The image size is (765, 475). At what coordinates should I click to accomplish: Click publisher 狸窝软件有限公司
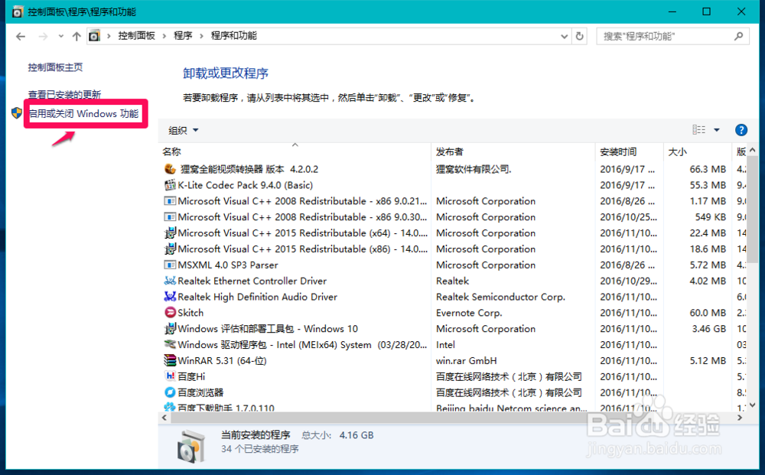coord(474,169)
